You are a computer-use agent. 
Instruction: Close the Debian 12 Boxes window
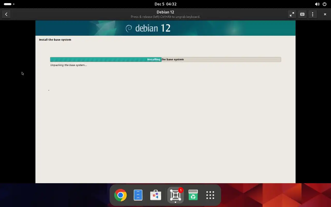tap(325, 14)
